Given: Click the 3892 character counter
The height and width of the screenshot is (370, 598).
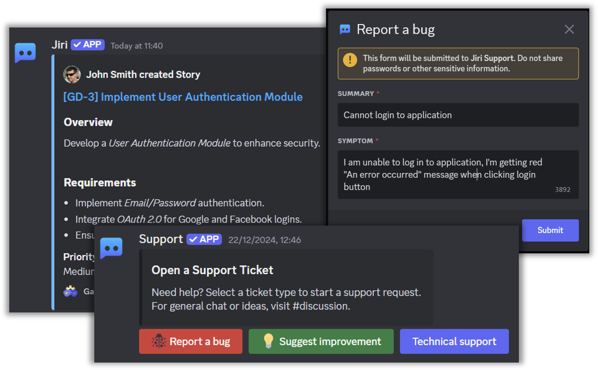Looking at the screenshot, I should point(563,190).
